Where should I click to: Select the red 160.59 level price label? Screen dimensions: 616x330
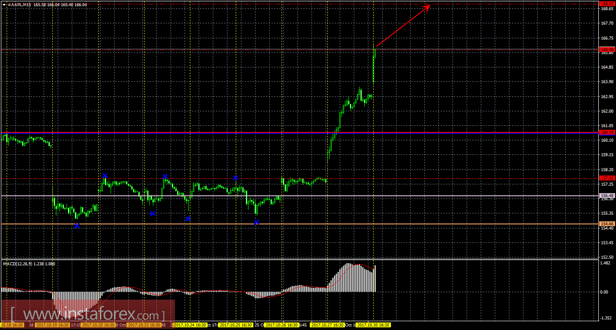pyautogui.click(x=607, y=132)
